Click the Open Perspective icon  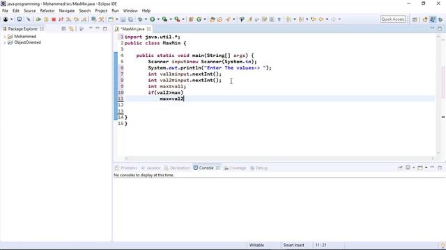point(415,19)
